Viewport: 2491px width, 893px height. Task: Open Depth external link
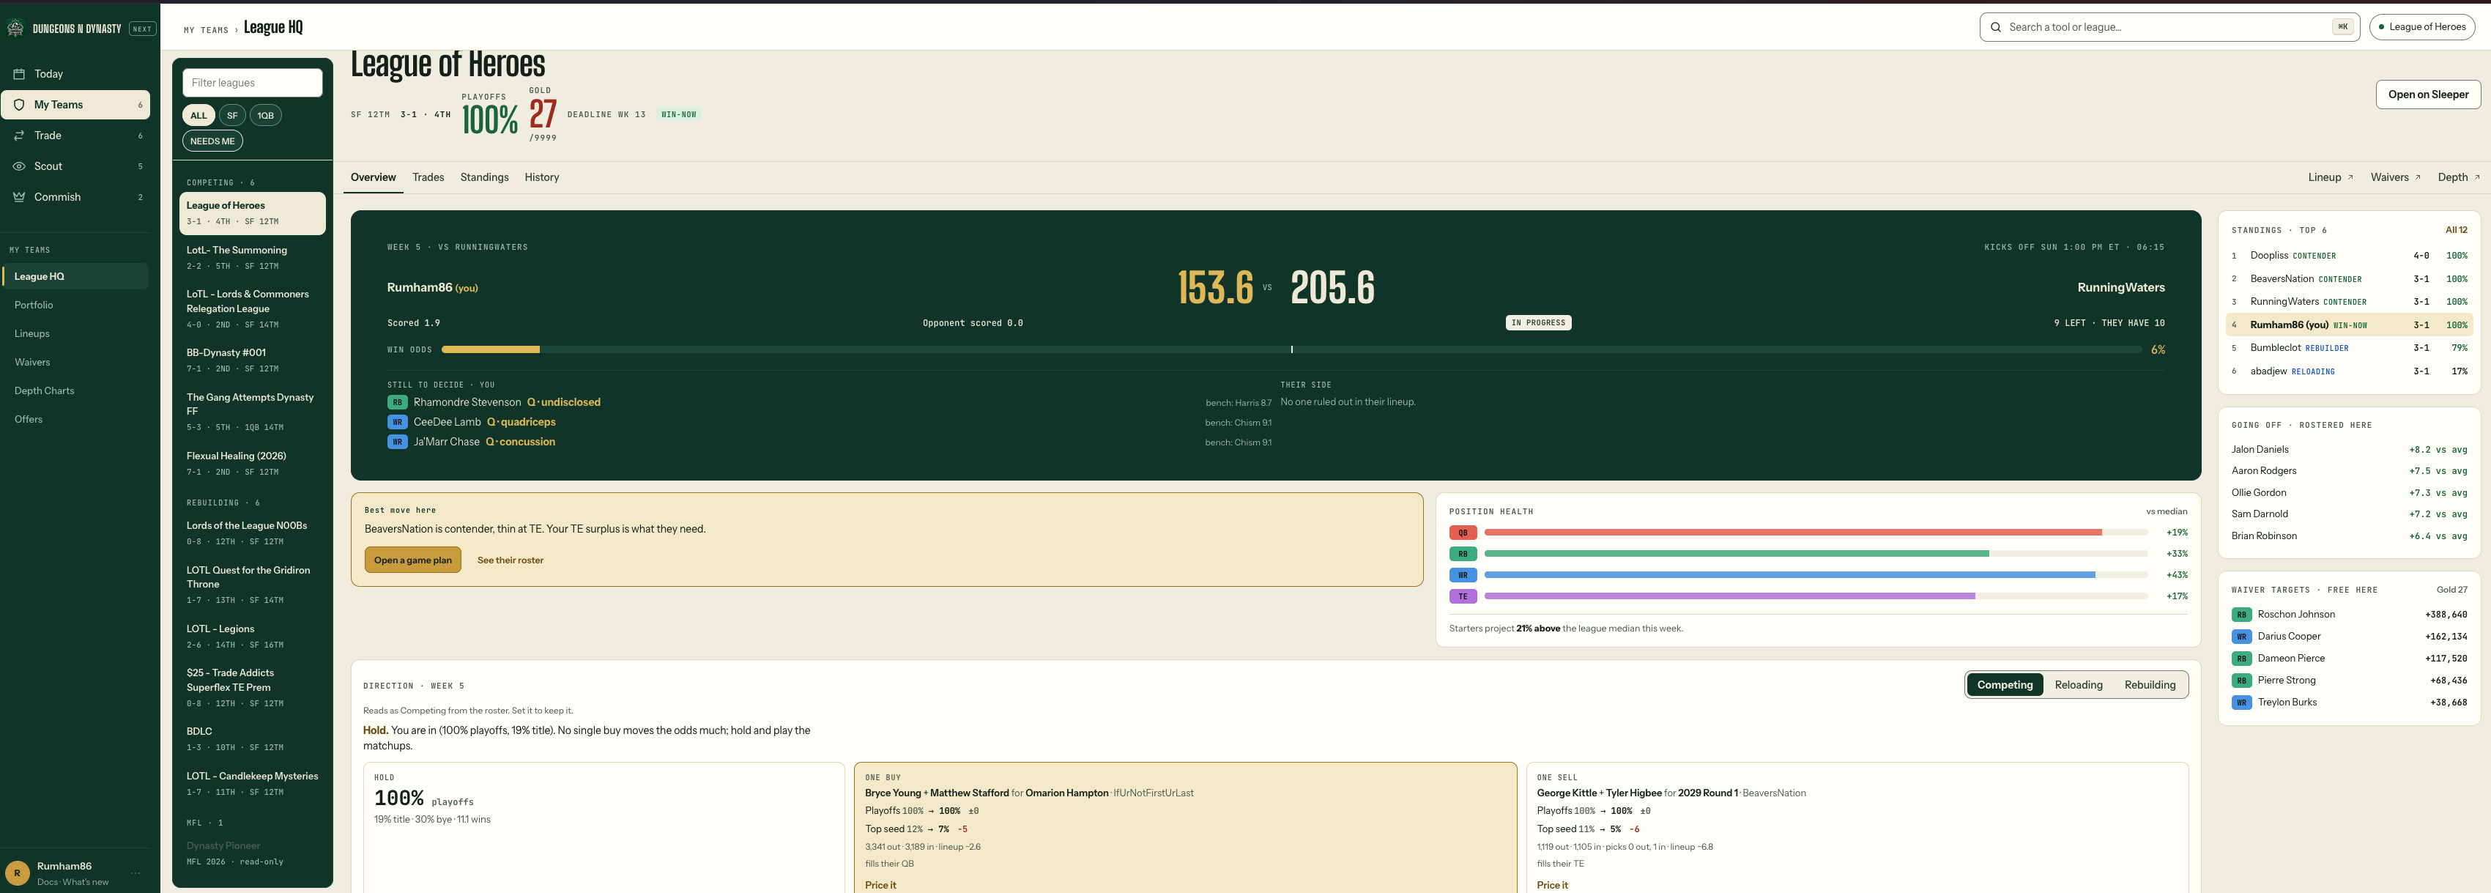pos(2458,177)
